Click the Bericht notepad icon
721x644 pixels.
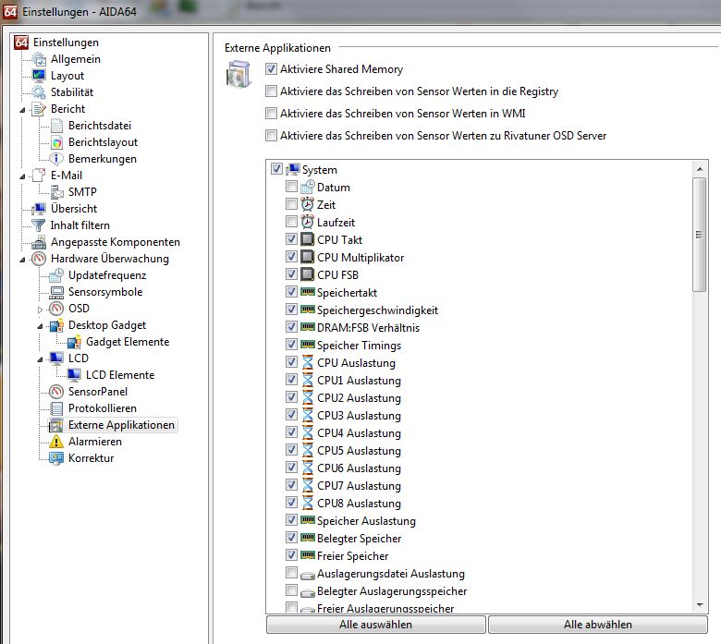point(39,109)
